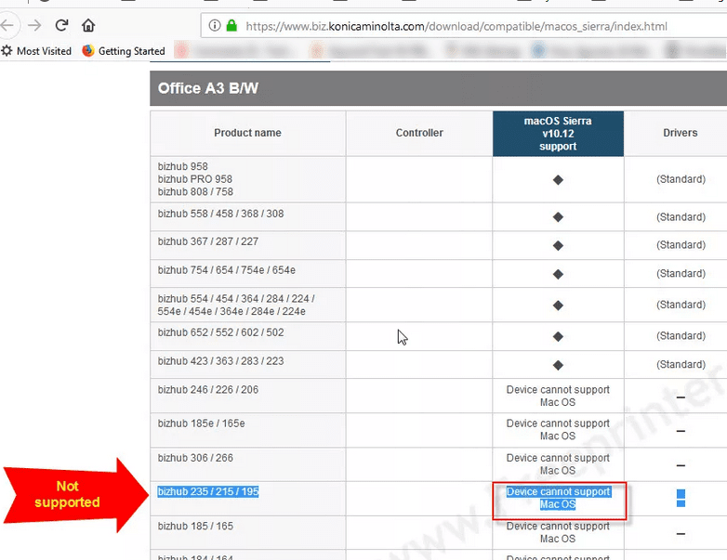This screenshot has height=560, width=727.
Task: Click support diamond for bizhub 423 row
Action: 558,366
